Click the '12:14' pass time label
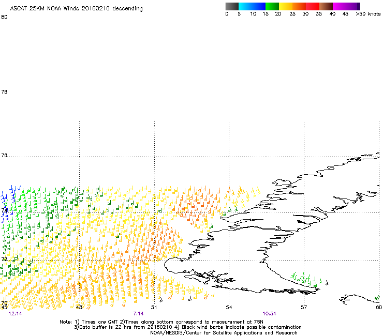 (16, 314)
